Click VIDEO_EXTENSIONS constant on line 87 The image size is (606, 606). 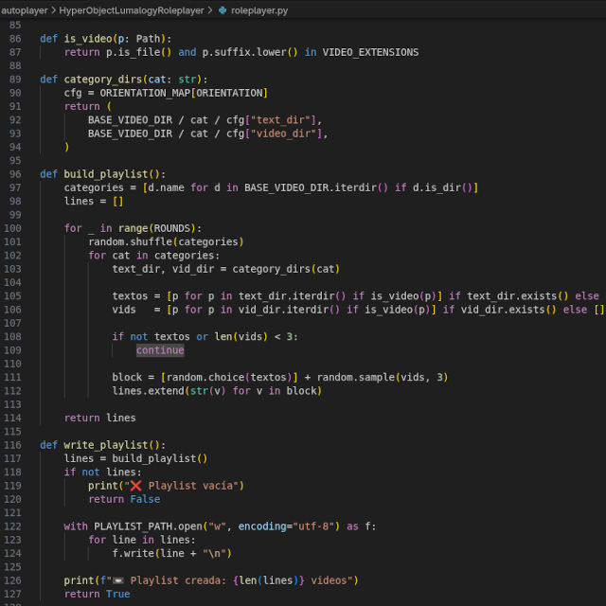[370, 52]
